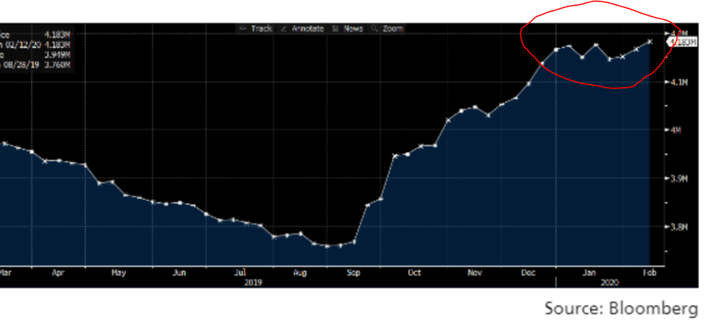Click the final February 2020 data point marker

point(650,42)
